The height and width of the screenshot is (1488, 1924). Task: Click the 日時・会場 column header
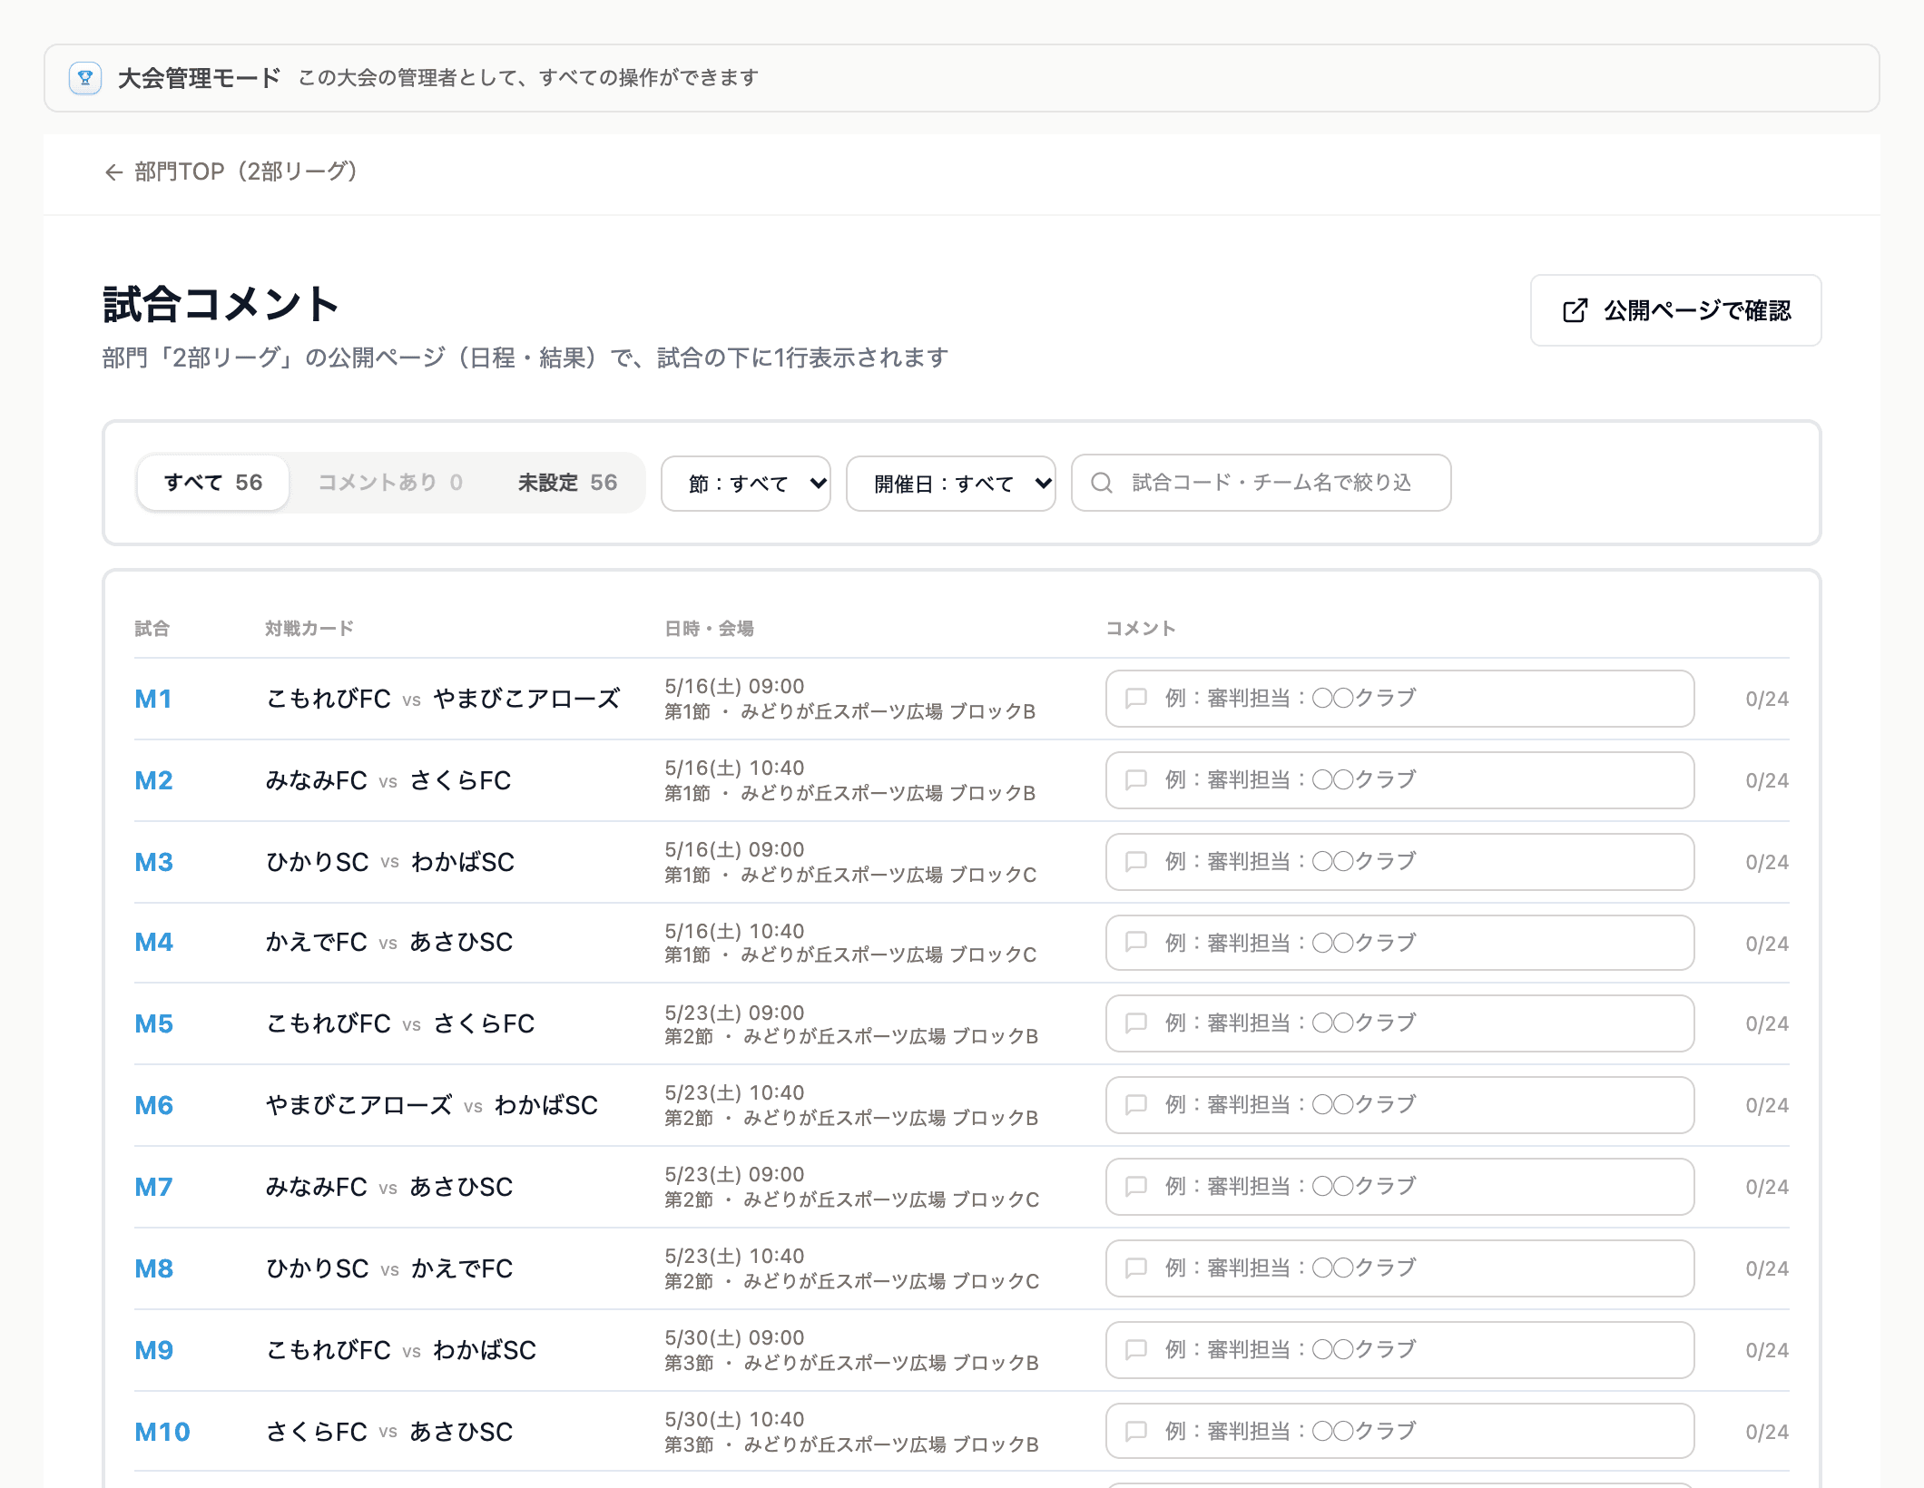click(709, 629)
